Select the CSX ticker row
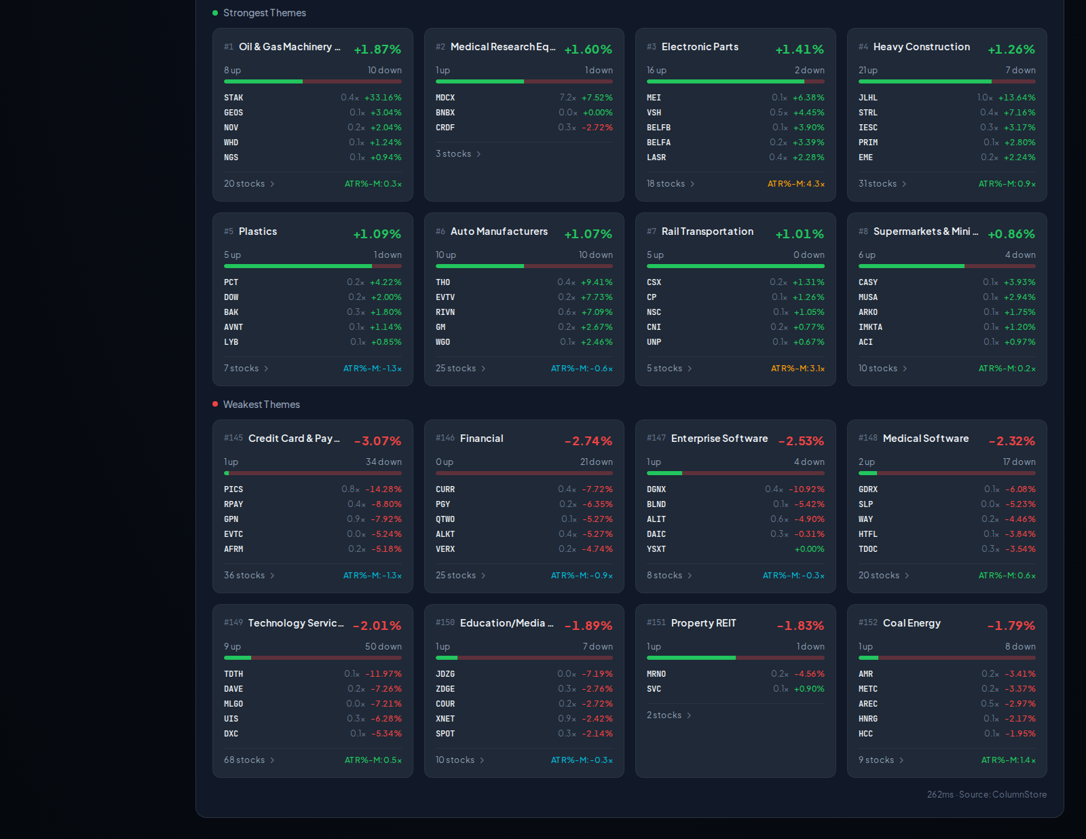Screen dimensions: 1086x839 pyautogui.click(x=736, y=282)
